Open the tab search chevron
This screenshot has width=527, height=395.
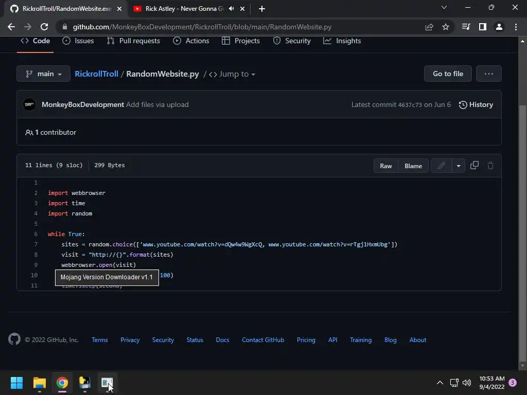444,7
